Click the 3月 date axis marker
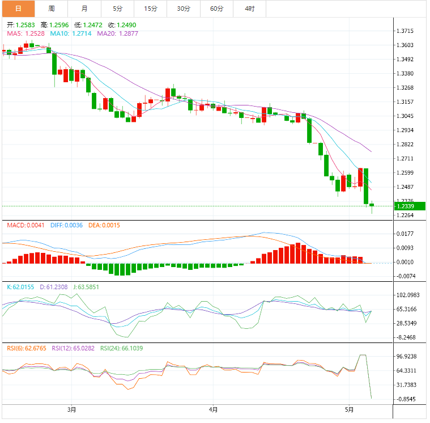The width and height of the screenshot is (430, 423). pyautogui.click(x=71, y=409)
